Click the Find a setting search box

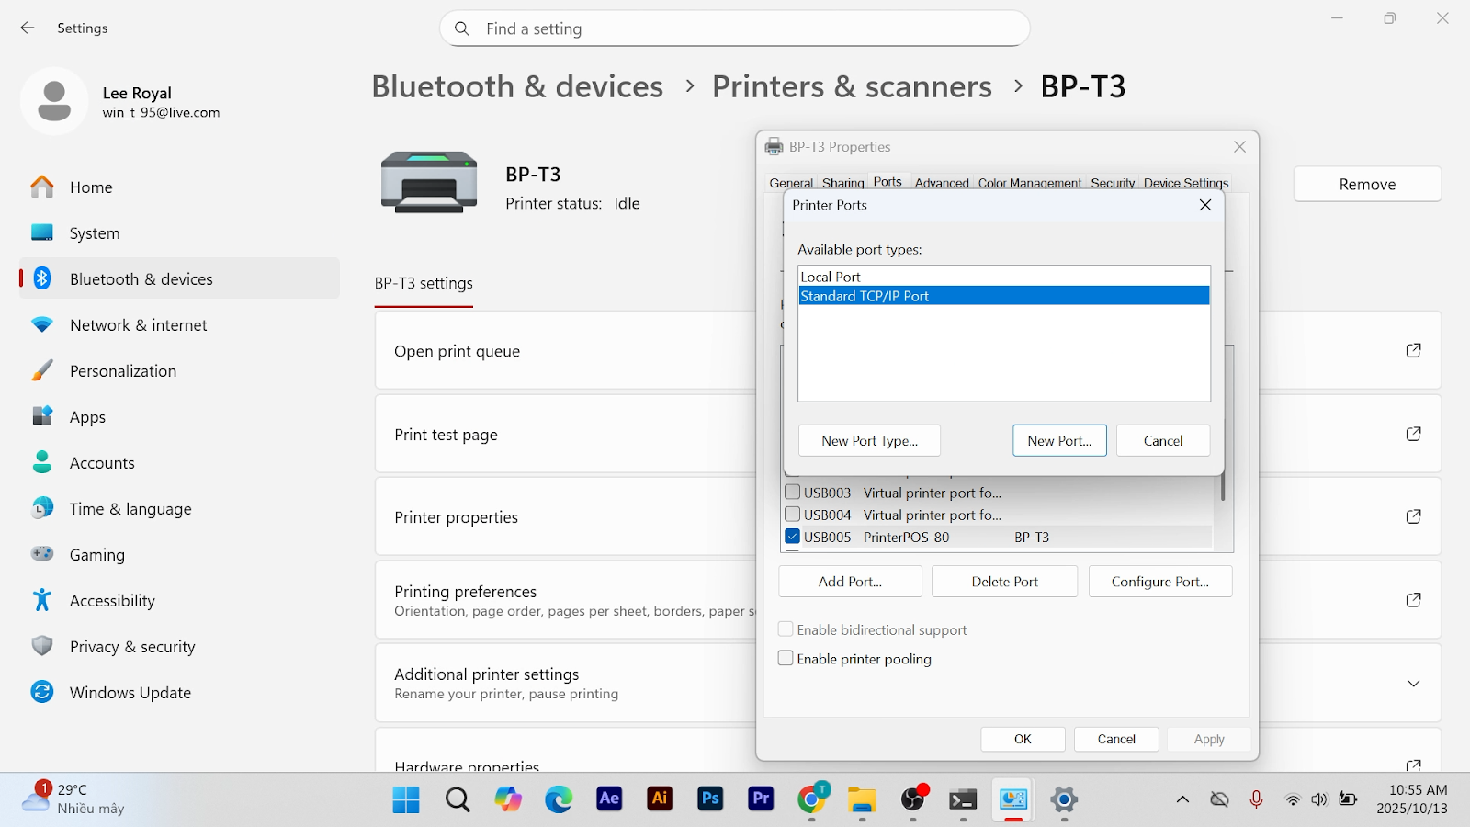click(735, 28)
